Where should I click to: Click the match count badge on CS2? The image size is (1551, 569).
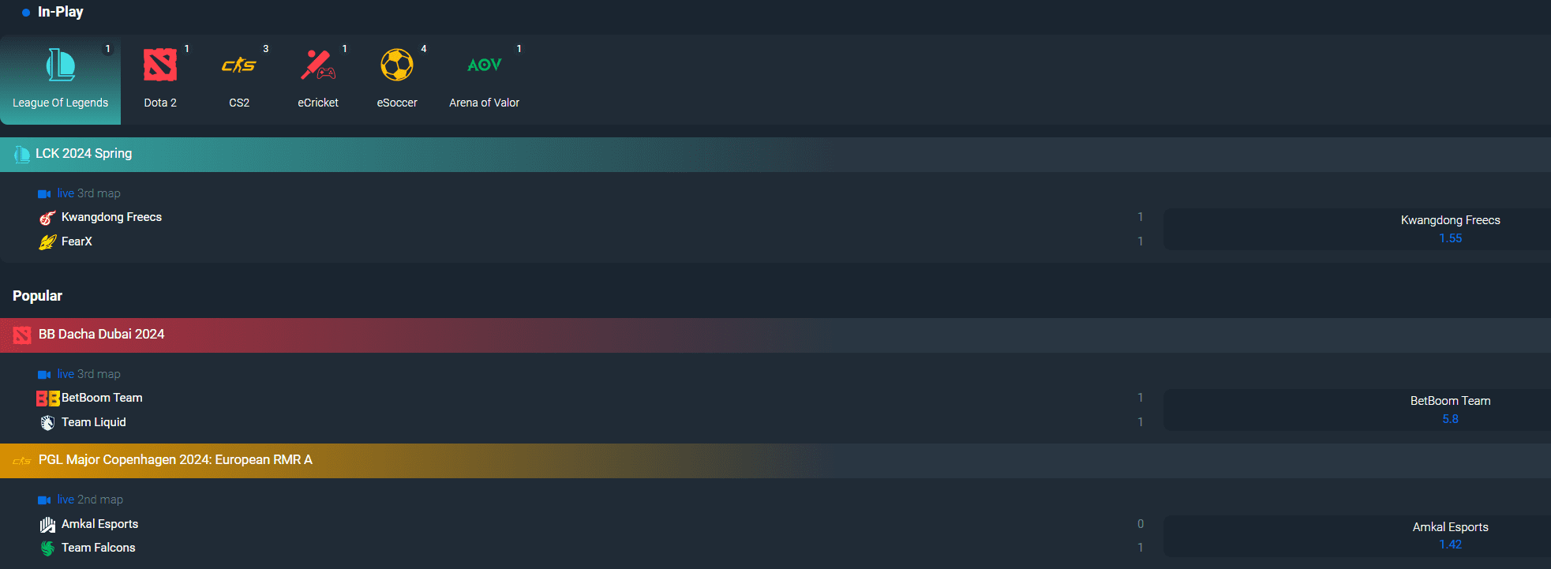pyautogui.click(x=266, y=49)
